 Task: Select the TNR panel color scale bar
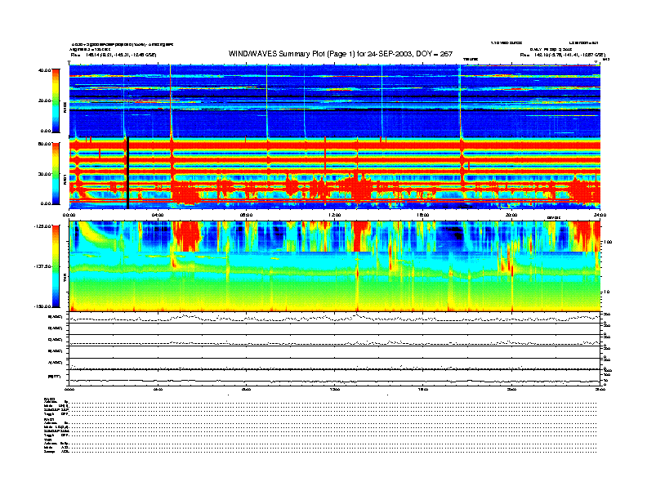click(x=56, y=266)
